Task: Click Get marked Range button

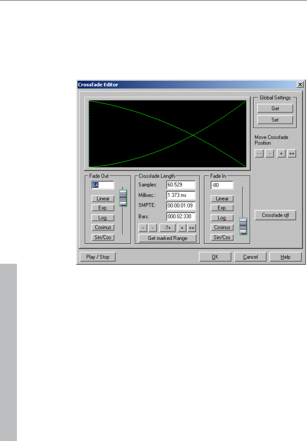Action: point(167,238)
